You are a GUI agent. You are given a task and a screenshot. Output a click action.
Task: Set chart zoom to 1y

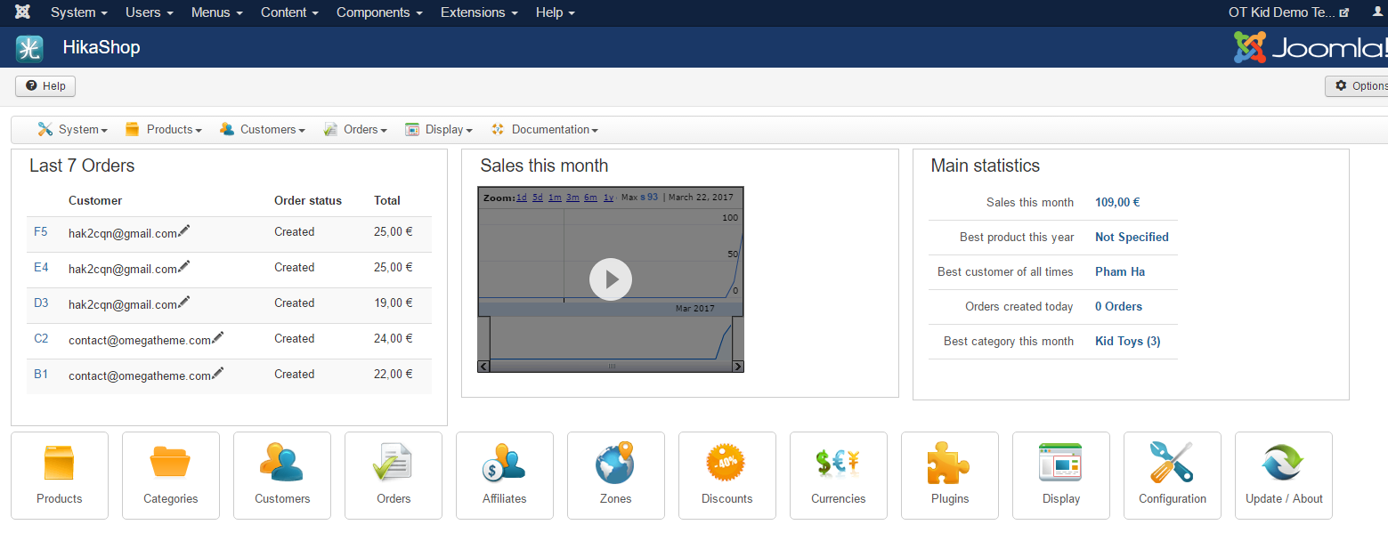(608, 197)
